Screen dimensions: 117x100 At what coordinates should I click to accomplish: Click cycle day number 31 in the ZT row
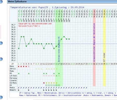point(94,64)
